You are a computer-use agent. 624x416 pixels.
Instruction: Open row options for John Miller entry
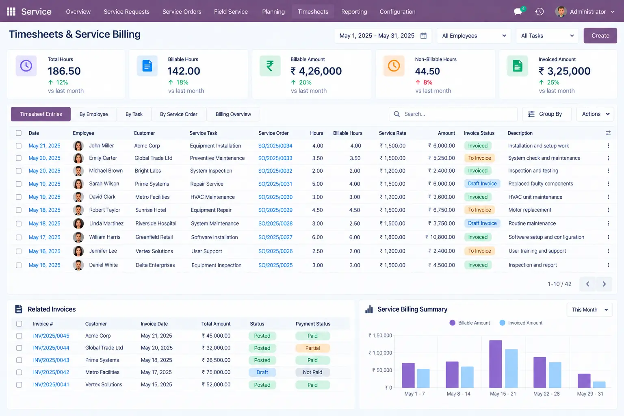click(x=608, y=146)
